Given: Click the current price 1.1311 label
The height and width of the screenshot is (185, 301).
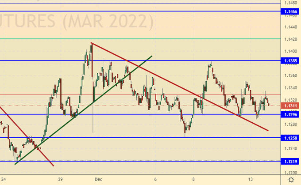Looking at the screenshot, I should coord(290,106).
